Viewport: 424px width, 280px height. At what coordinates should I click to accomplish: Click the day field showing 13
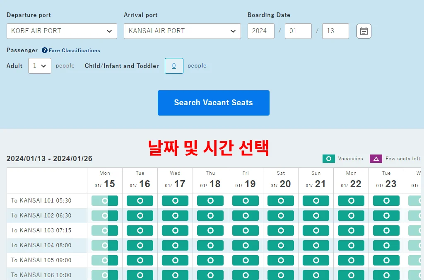click(x=335, y=31)
